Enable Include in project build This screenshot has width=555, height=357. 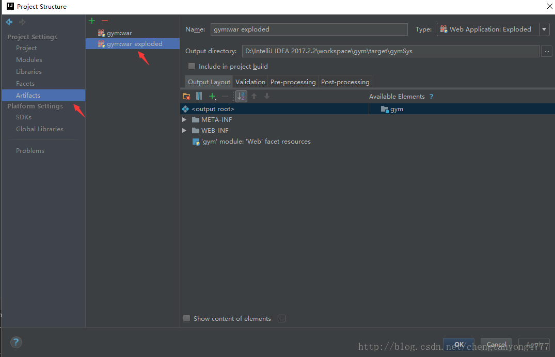pyautogui.click(x=192, y=66)
